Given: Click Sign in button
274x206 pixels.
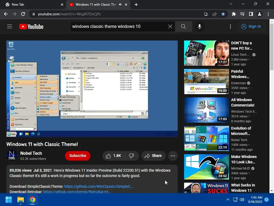Looking at the screenshot, I should tap(251, 27).
